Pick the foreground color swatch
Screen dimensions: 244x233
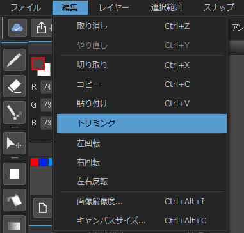coord(38,63)
